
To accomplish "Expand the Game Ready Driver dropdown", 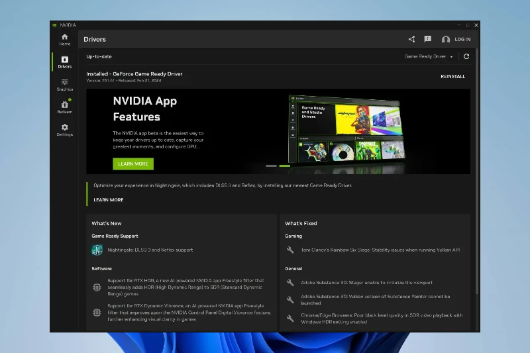I will (x=429, y=56).
